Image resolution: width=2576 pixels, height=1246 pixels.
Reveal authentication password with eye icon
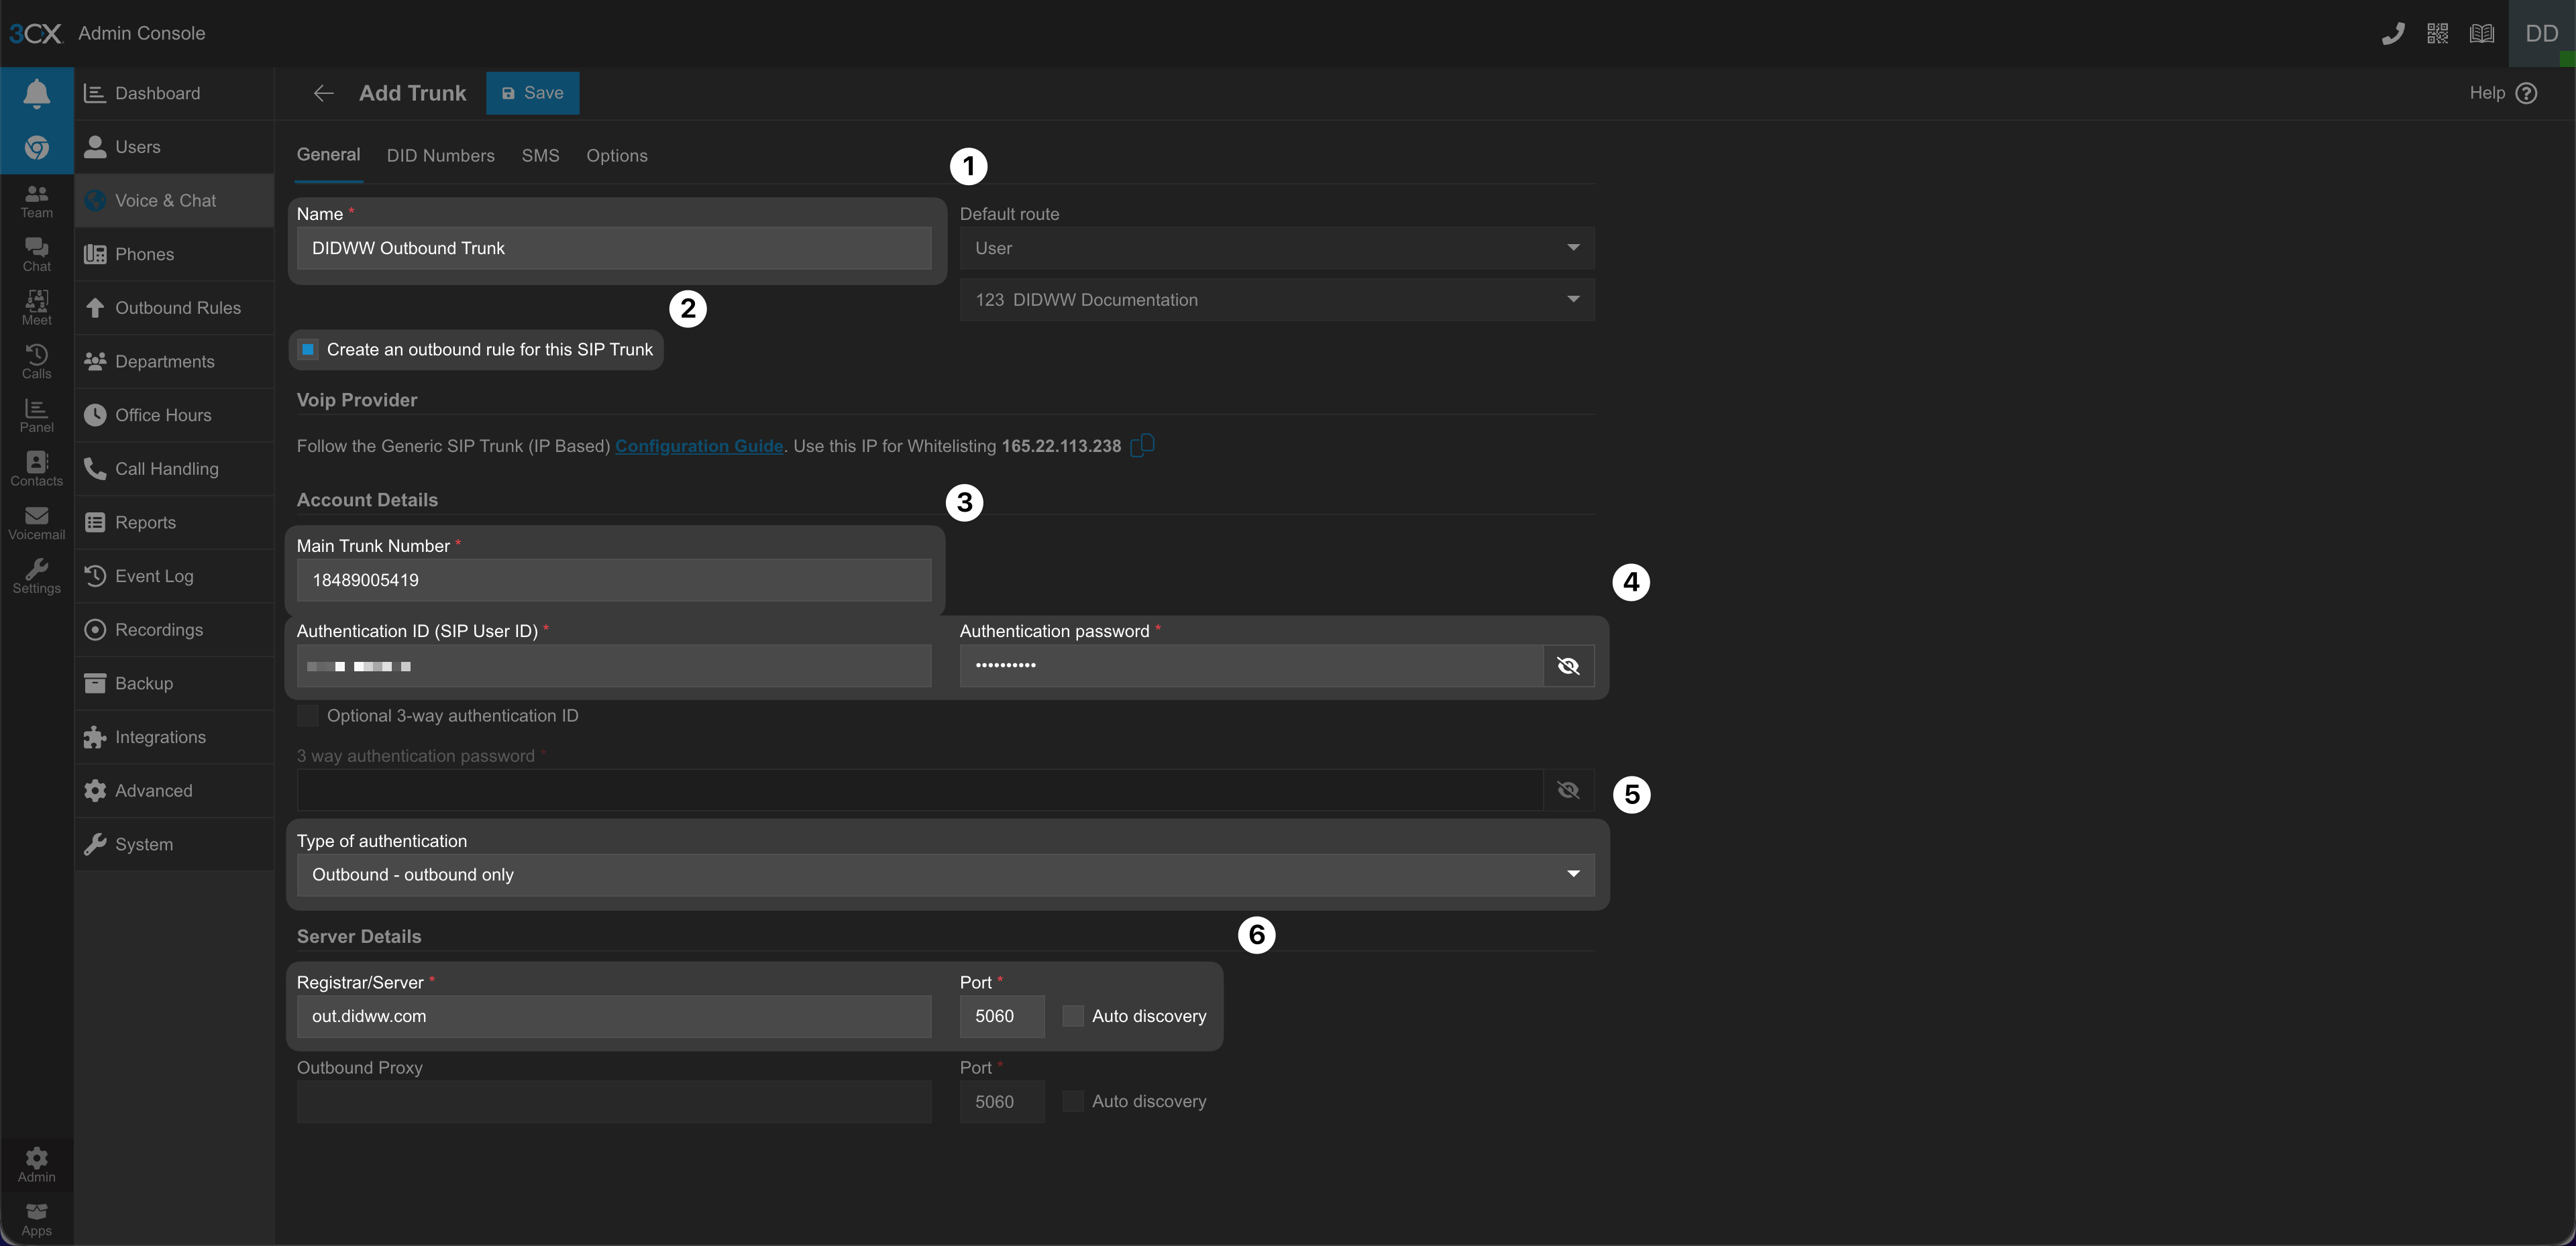pos(1567,666)
